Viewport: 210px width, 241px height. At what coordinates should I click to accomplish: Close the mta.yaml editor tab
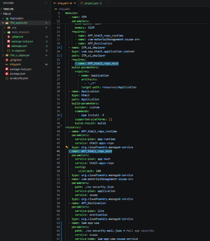pos(75,3)
